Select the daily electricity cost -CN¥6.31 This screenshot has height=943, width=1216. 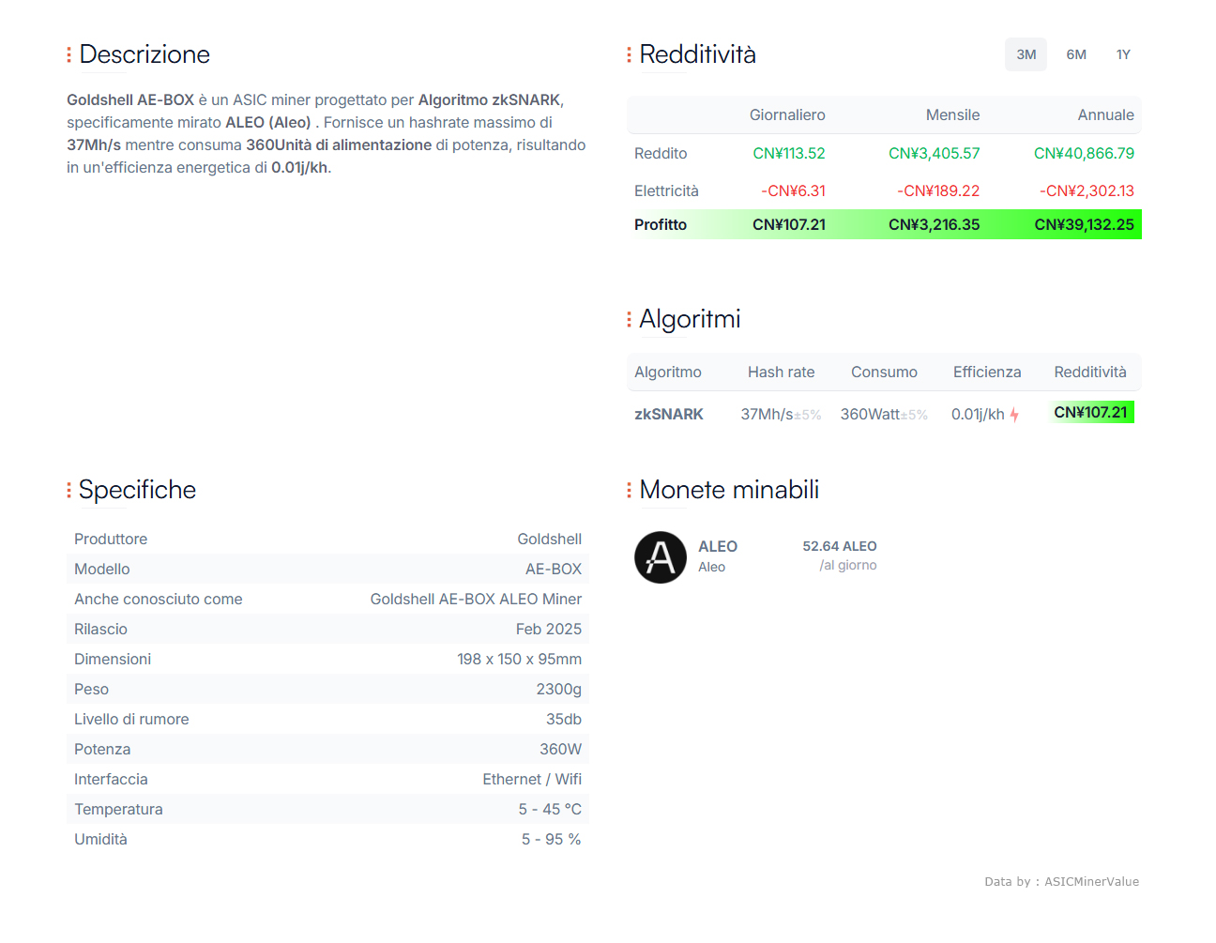[x=793, y=190]
